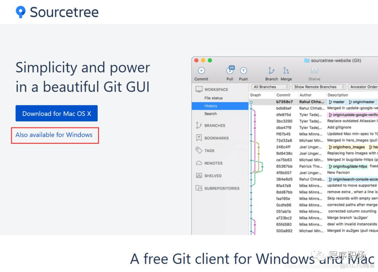Open the Show Remote Branches dropdown
Image resolution: width=378 pixels, height=272 pixels.
[x=319, y=87]
